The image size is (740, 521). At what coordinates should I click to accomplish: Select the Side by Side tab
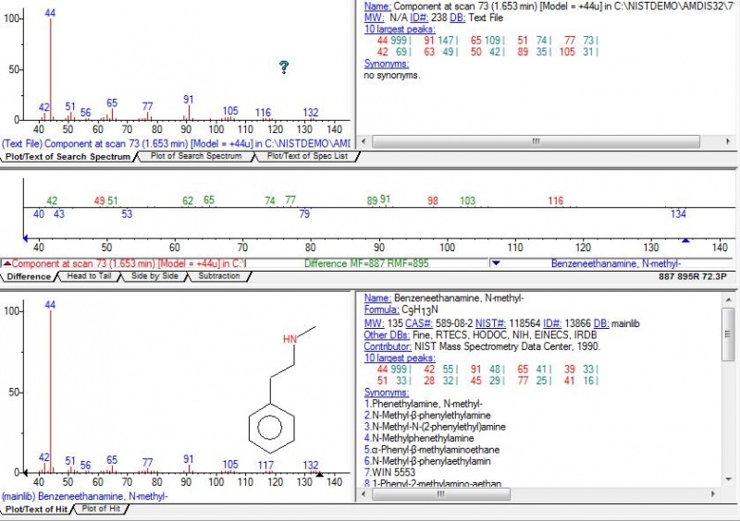coord(153,276)
